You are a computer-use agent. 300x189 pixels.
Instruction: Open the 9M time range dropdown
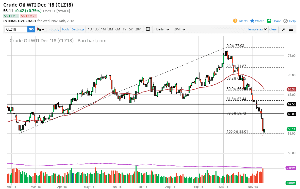179,29
